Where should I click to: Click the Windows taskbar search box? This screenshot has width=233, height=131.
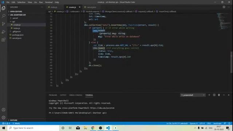coord(33,128)
